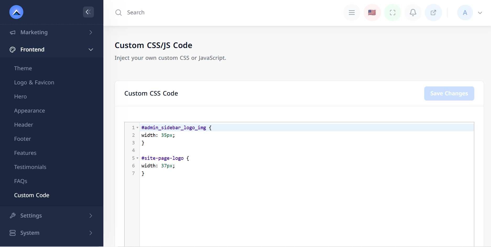Expand the System menu

[52, 233]
